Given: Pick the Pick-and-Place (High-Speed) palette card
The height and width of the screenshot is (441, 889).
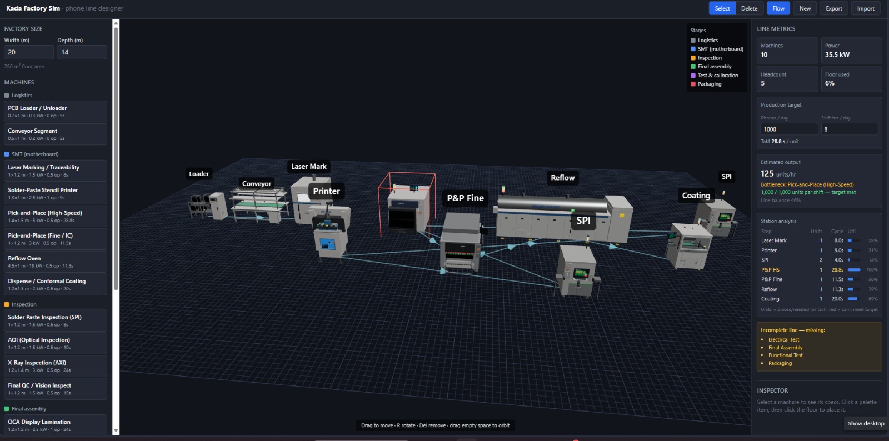Looking at the screenshot, I should pos(56,216).
